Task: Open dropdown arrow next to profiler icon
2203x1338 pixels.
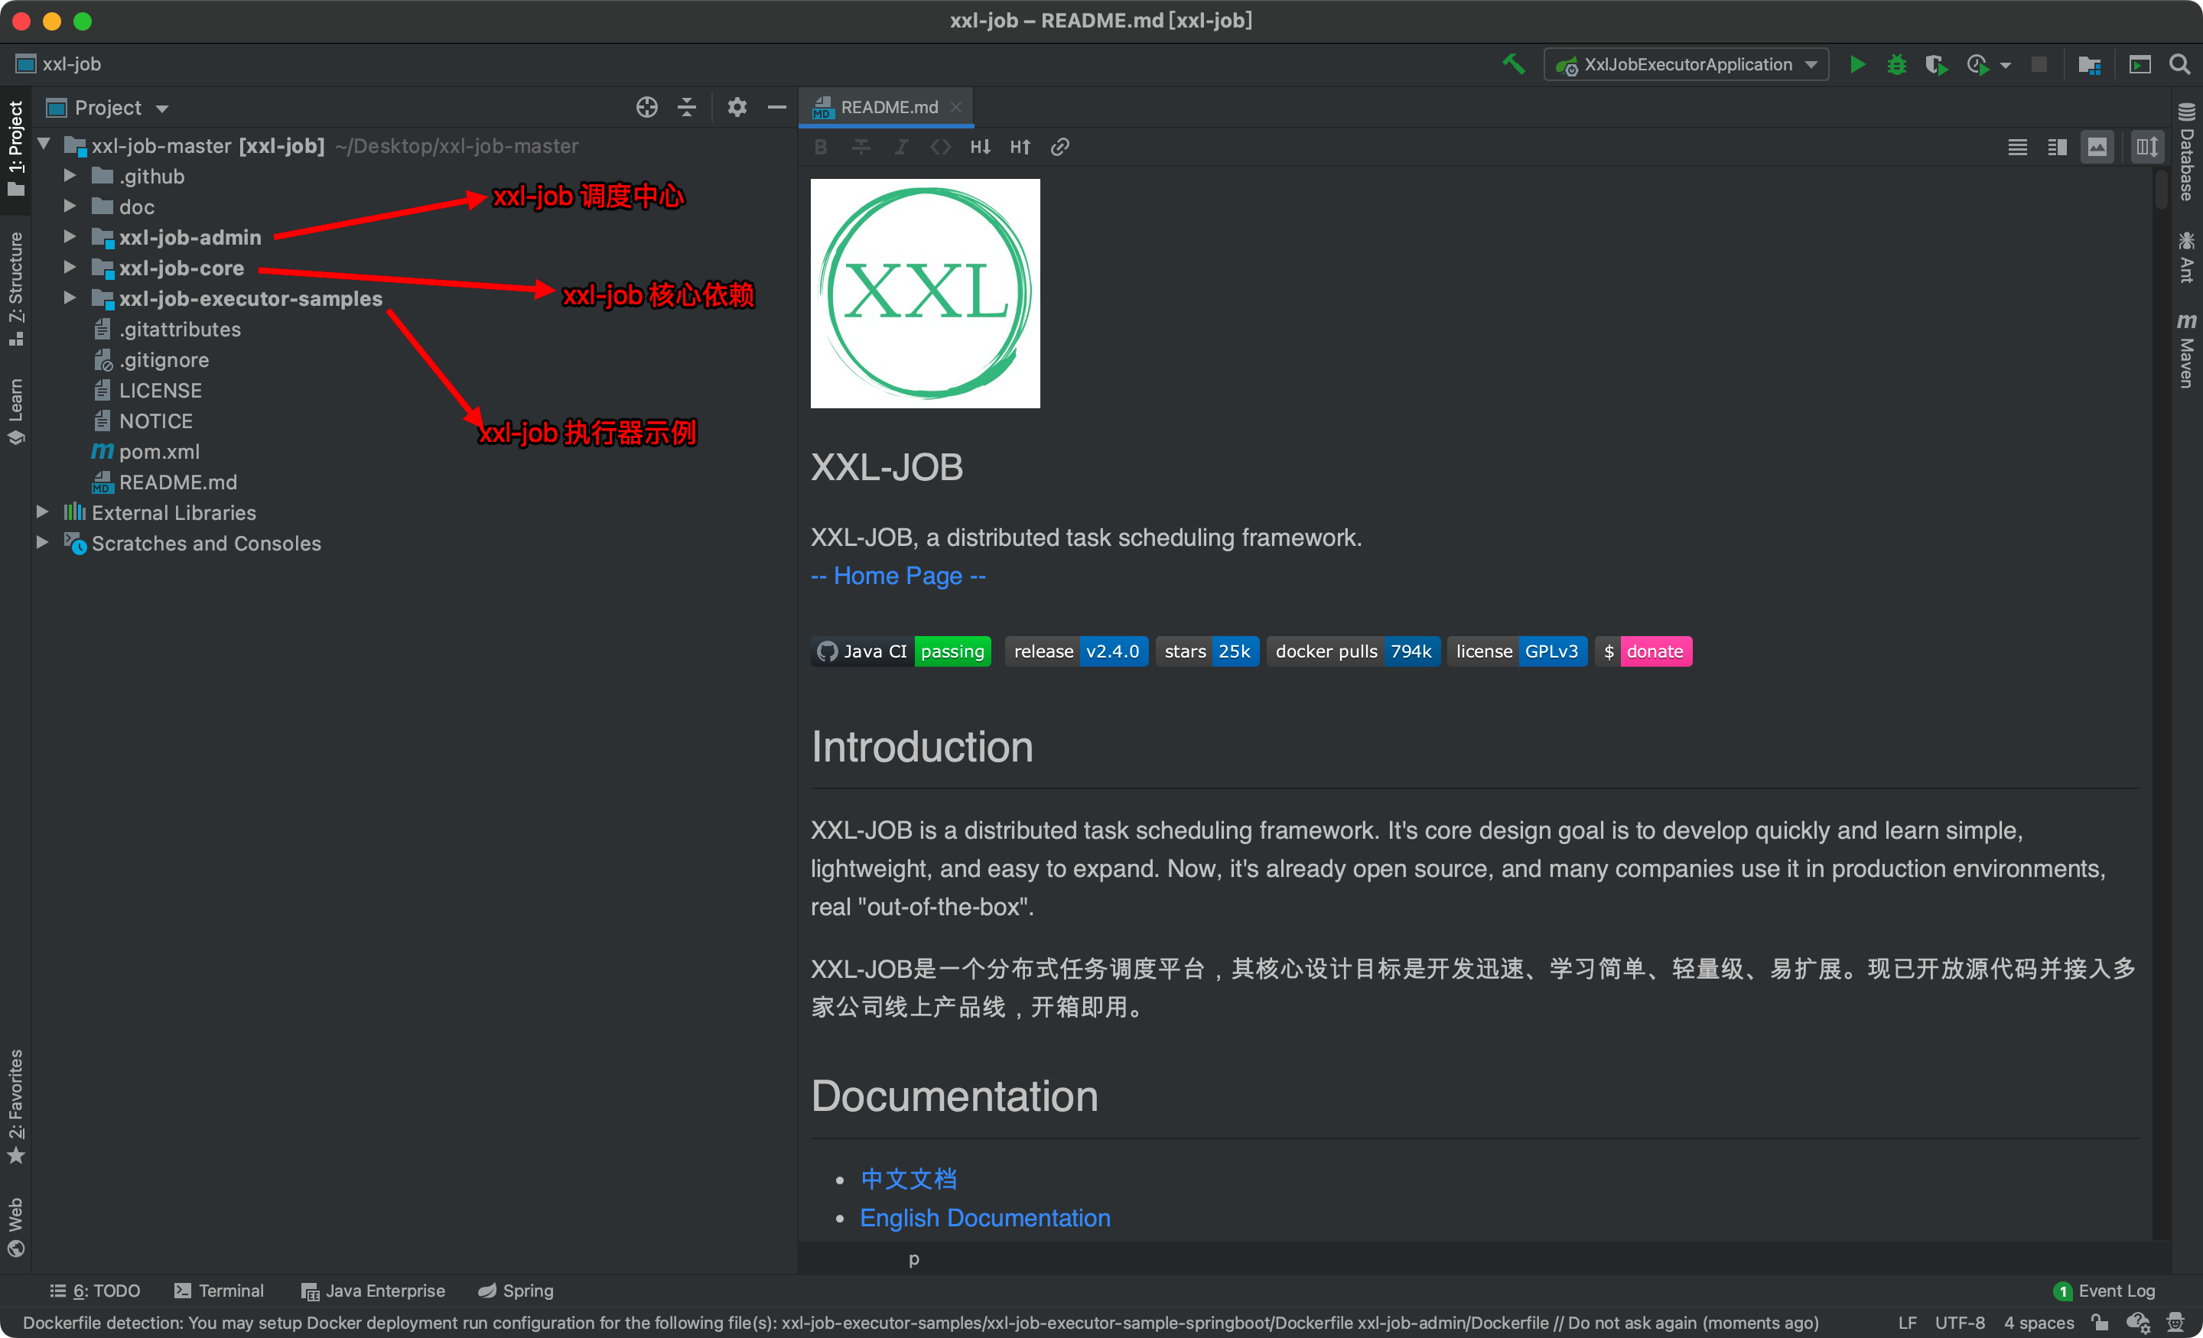Action: 2006,64
